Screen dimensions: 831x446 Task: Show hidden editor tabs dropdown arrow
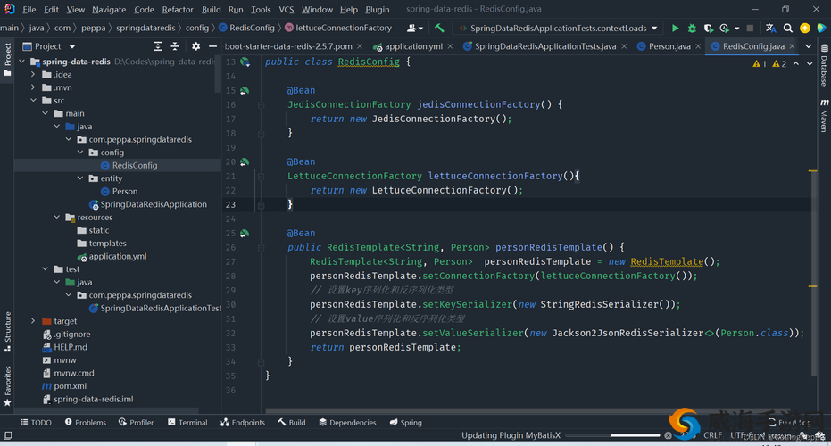point(808,46)
